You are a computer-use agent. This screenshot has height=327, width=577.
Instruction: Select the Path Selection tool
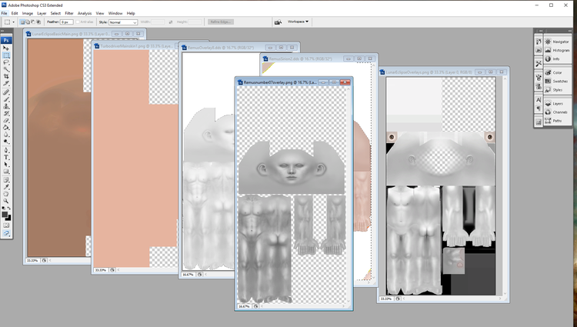click(x=6, y=164)
